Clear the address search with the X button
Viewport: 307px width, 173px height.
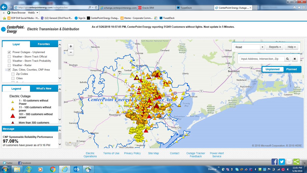pos(294,59)
